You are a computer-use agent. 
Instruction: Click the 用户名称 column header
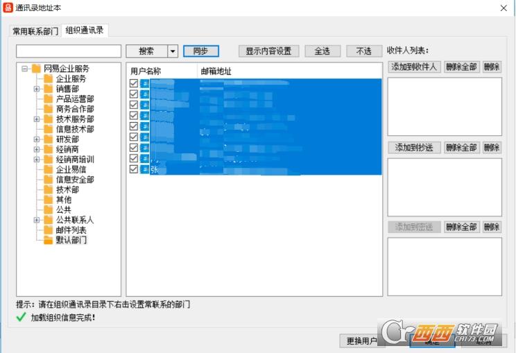pyautogui.click(x=162, y=71)
